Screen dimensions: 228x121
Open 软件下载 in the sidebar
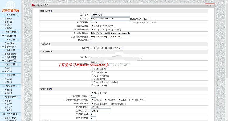pos(9,110)
